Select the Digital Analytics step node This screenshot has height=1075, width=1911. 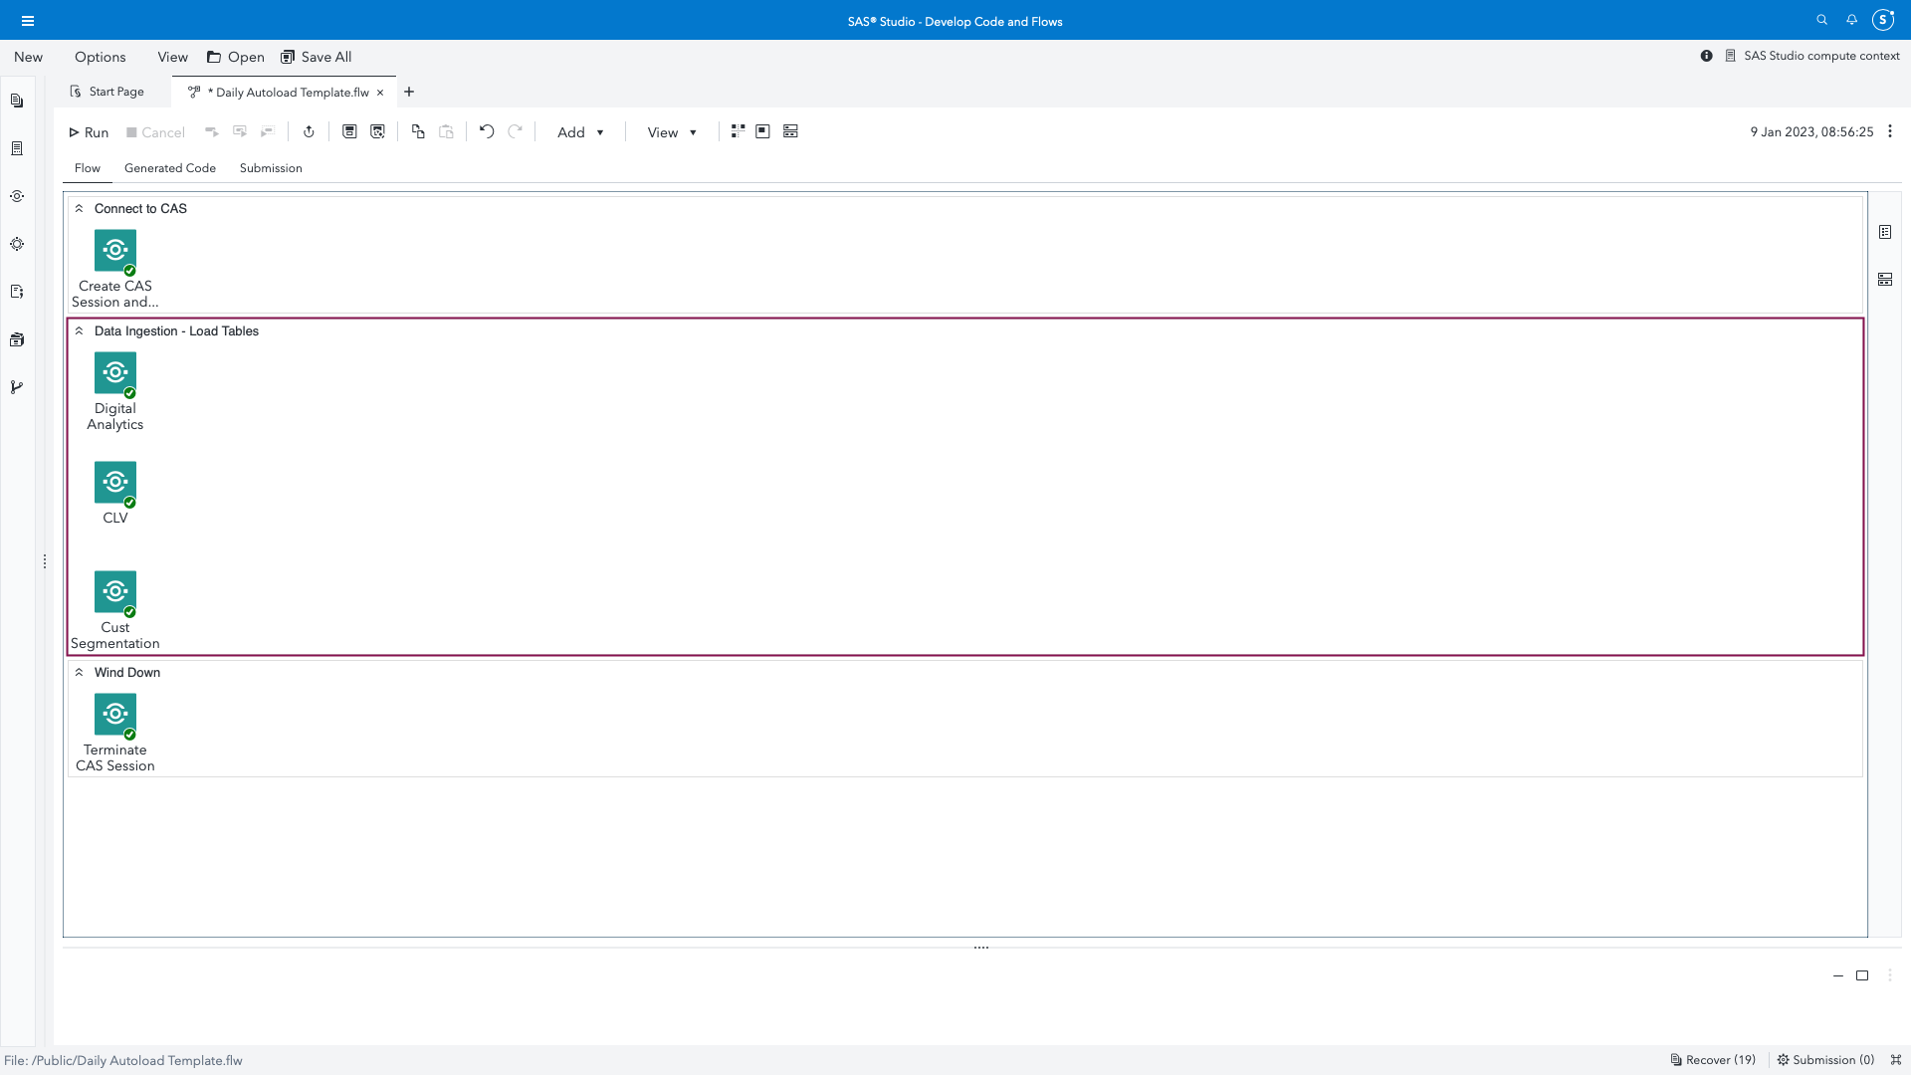tap(115, 373)
